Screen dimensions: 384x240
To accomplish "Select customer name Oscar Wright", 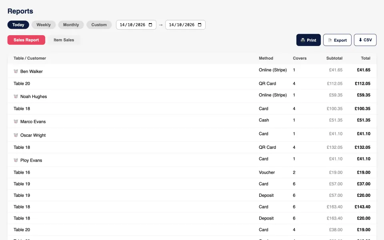I will pyautogui.click(x=33, y=135).
